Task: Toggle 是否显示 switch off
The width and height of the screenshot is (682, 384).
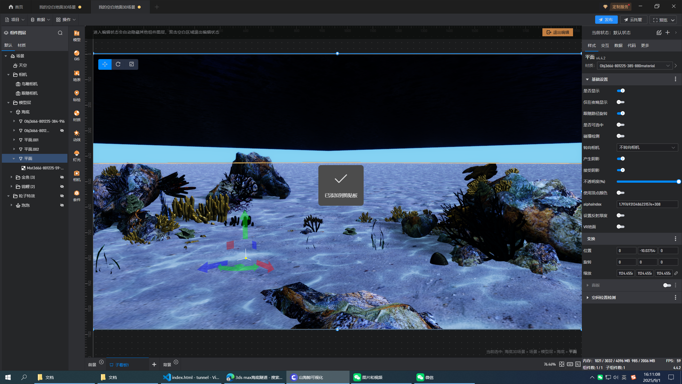Action: click(621, 91)
